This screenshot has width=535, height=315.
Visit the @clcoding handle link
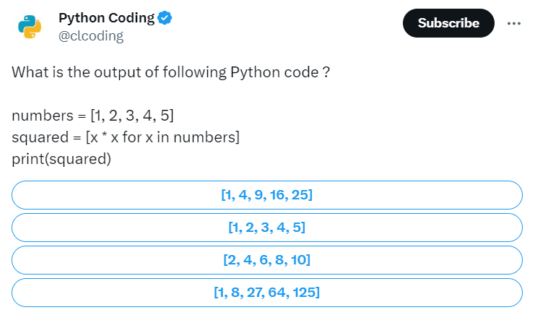(91, 36)
